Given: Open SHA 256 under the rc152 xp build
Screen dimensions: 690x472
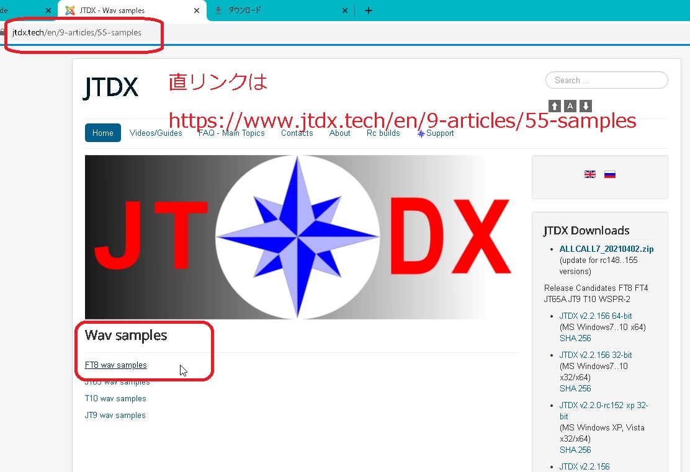Looking at the screenshot, I should (x=575, y=450).
